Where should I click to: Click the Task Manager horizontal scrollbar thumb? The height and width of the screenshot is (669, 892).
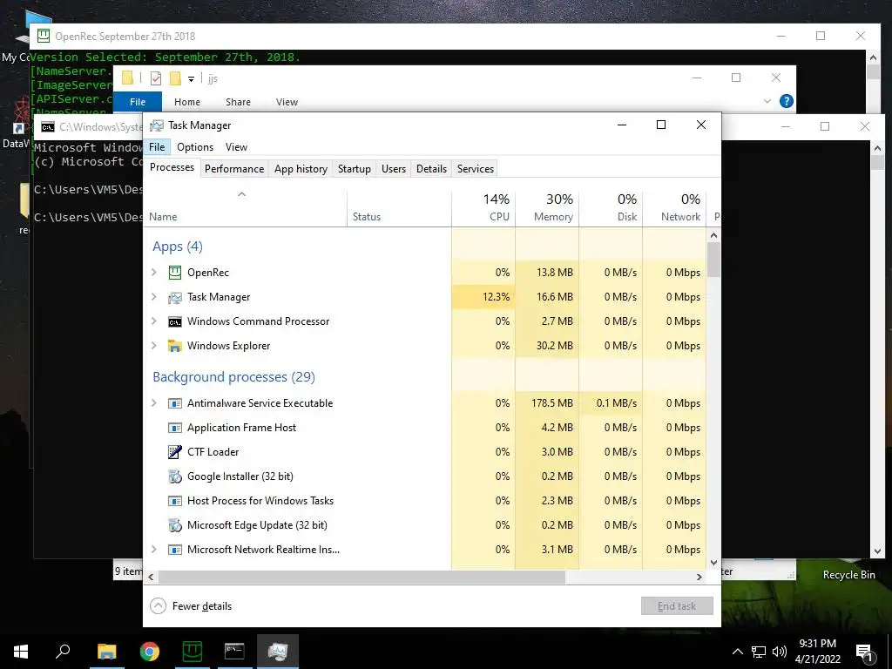[362, 577]
